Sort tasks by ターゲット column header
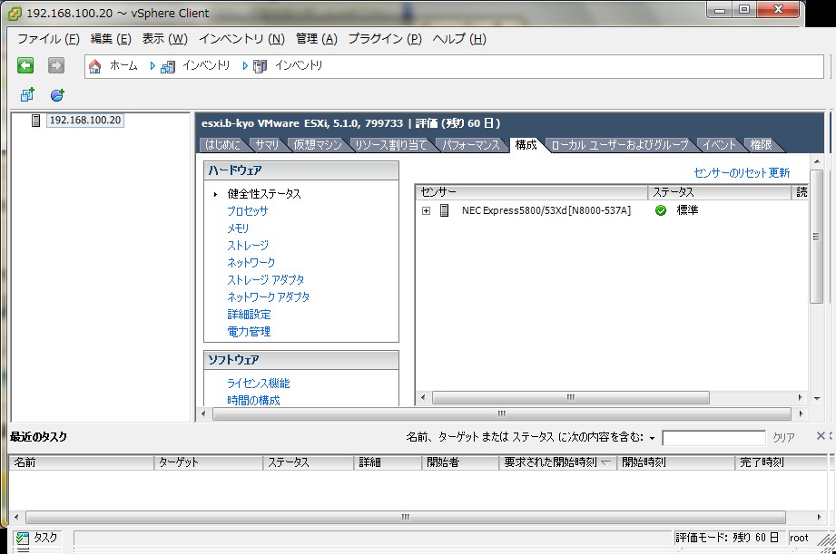The height and width of the screenshot is (554, 836). coord(209,462)
